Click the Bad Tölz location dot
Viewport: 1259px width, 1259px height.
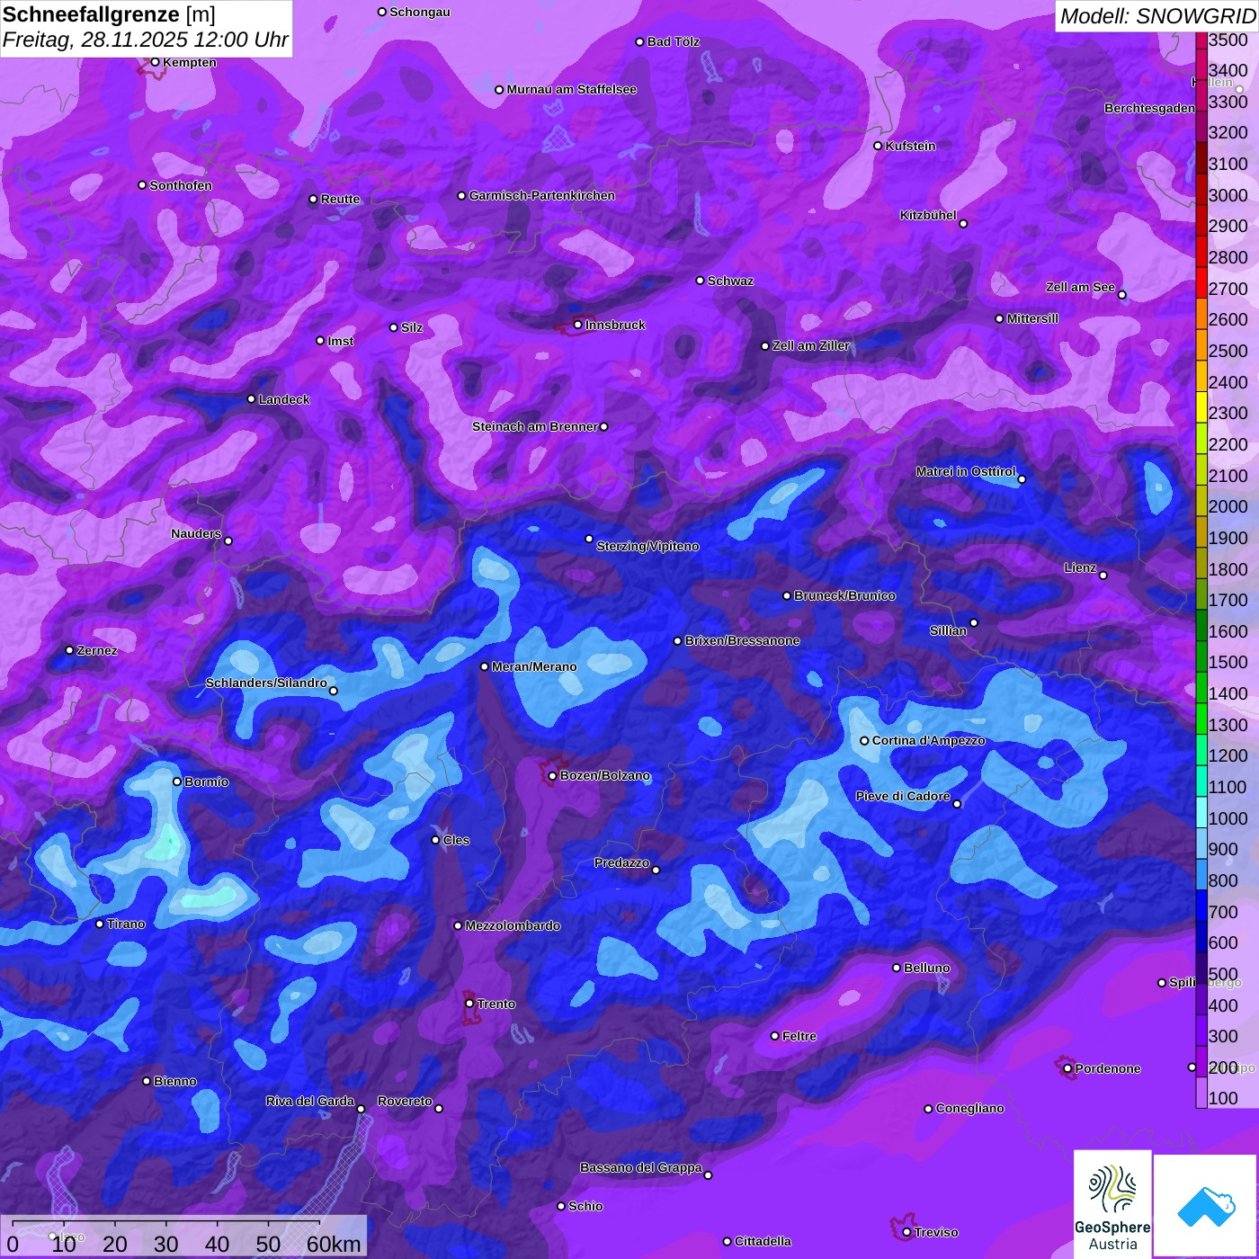(640, 41)
